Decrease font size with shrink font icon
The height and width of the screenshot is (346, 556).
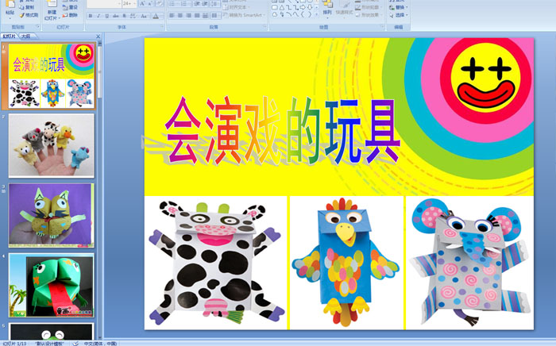click(x=150, y=3)
